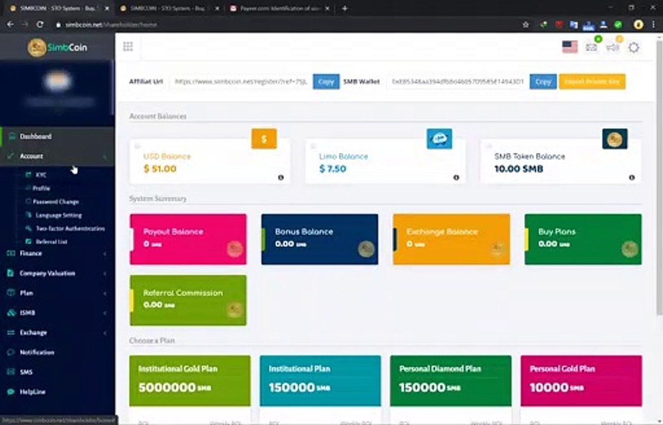Open Chrome's three-dot menu
Viewport: 663px width, 425px height.
coord(654,25)
